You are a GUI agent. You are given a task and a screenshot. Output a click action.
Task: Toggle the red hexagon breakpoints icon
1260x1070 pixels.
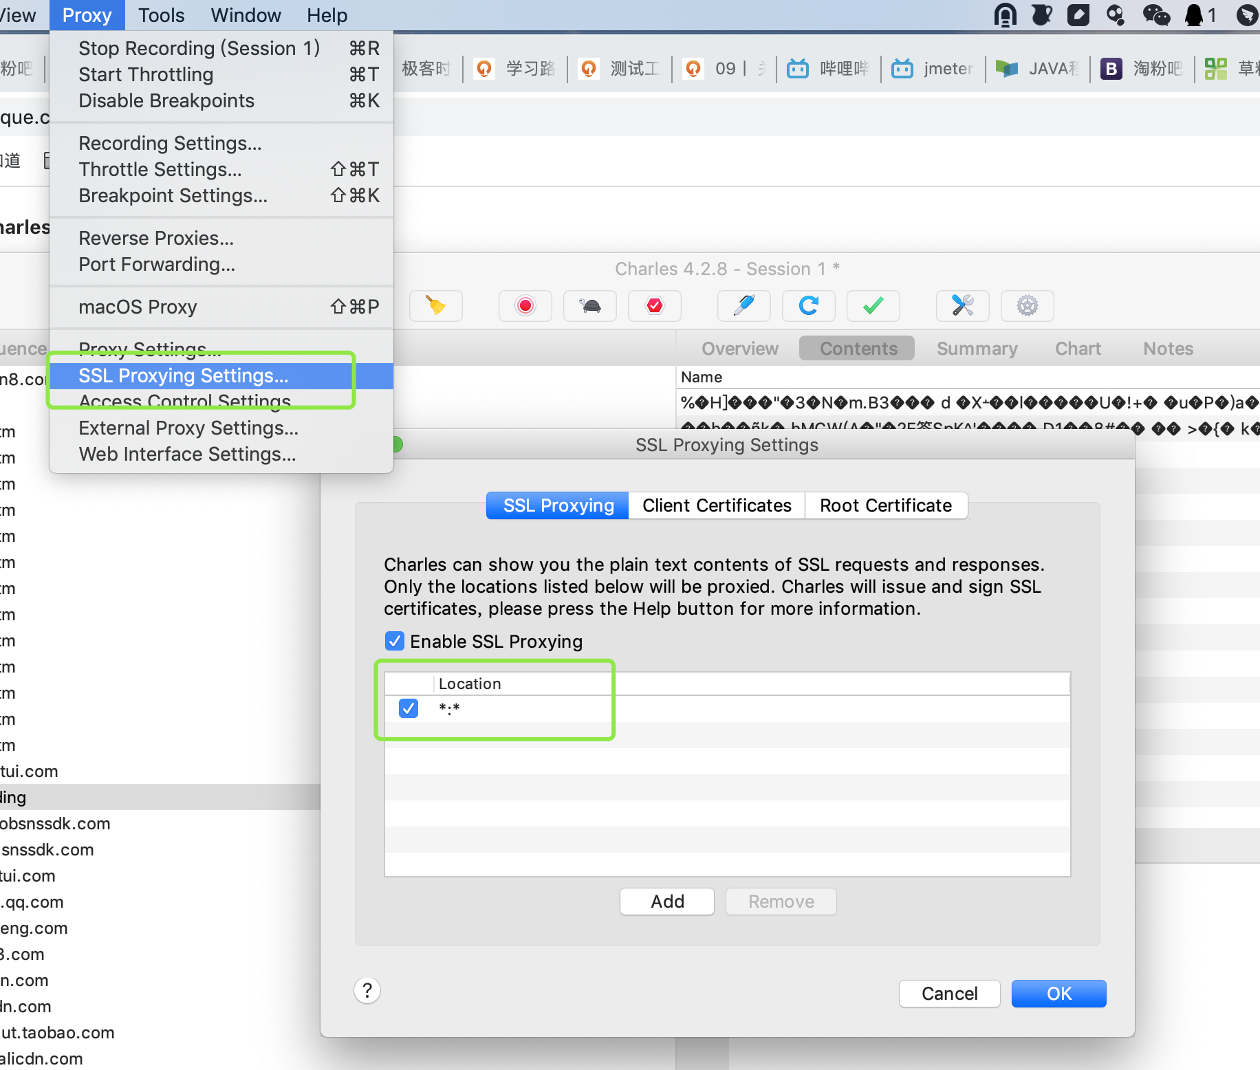[655, 305]
